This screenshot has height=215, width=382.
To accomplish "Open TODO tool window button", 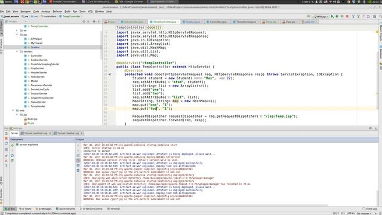I will tap(26, 209).
